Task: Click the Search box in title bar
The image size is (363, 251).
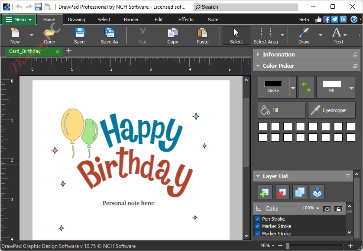Action: tap(246, 7)
